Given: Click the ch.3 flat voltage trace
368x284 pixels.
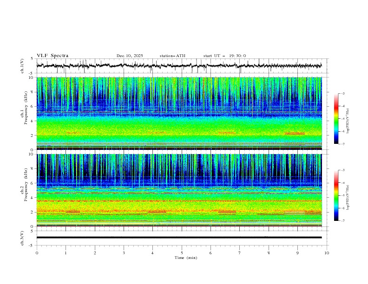Looking at the screenshot, I should (179, 238).
